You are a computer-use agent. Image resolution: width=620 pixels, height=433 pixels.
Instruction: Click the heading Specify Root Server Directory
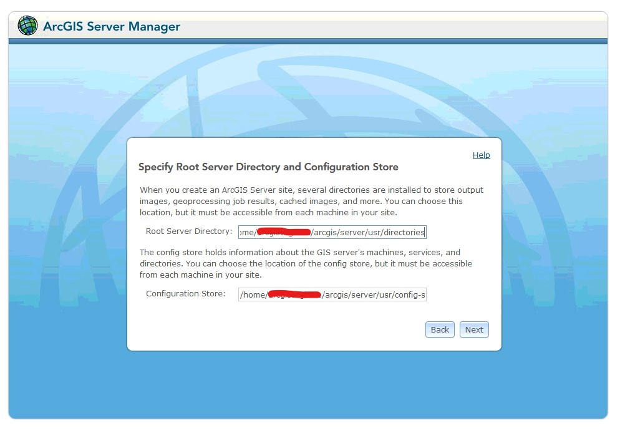point(268,167)
